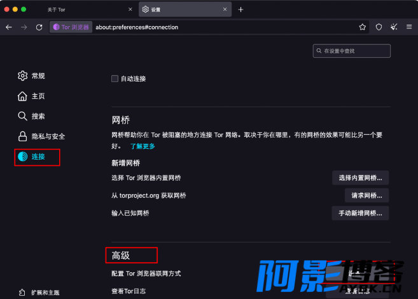Go back using the back arrow
The height and width of the screenshot is (299, 418).
coord(9,27)
